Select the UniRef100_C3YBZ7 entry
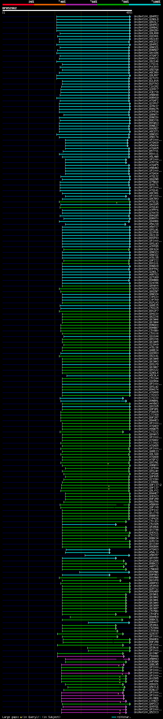 (x=146, y=701)
